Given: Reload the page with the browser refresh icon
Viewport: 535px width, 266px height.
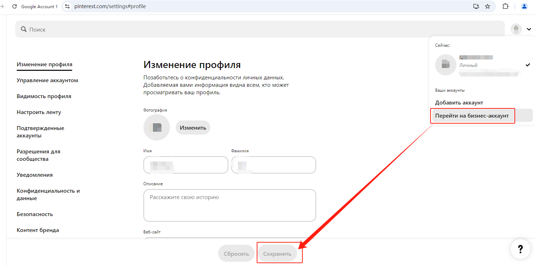Looking at the screenshot, I should pyautogui.click(x=15, y=6).
